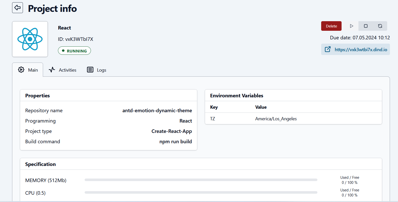
Task: Click the Key column header
Action: coord(214,107)
